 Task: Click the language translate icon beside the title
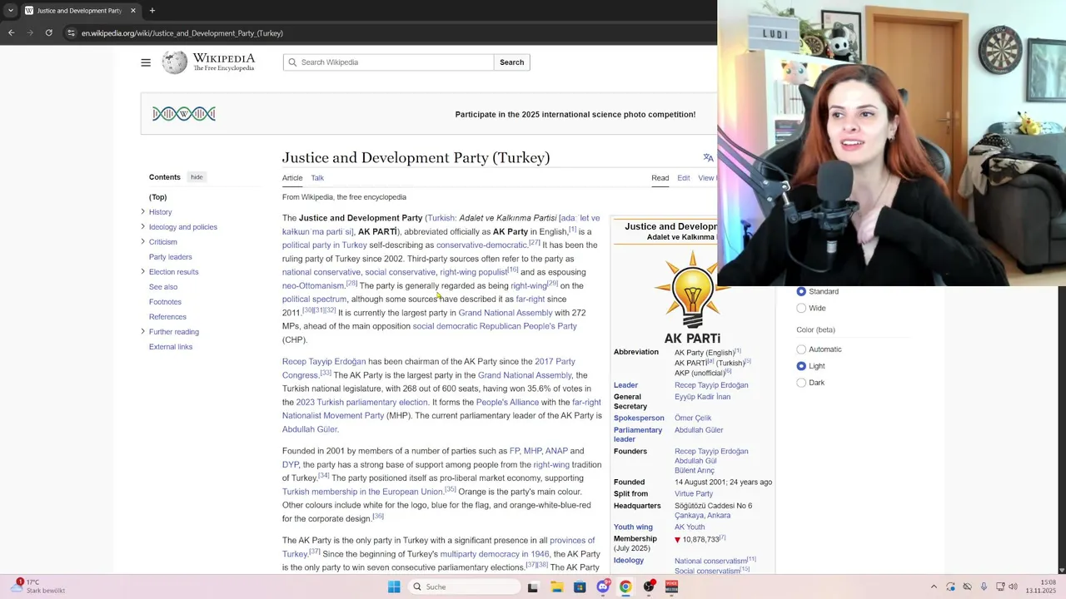[x=708, y=157]
